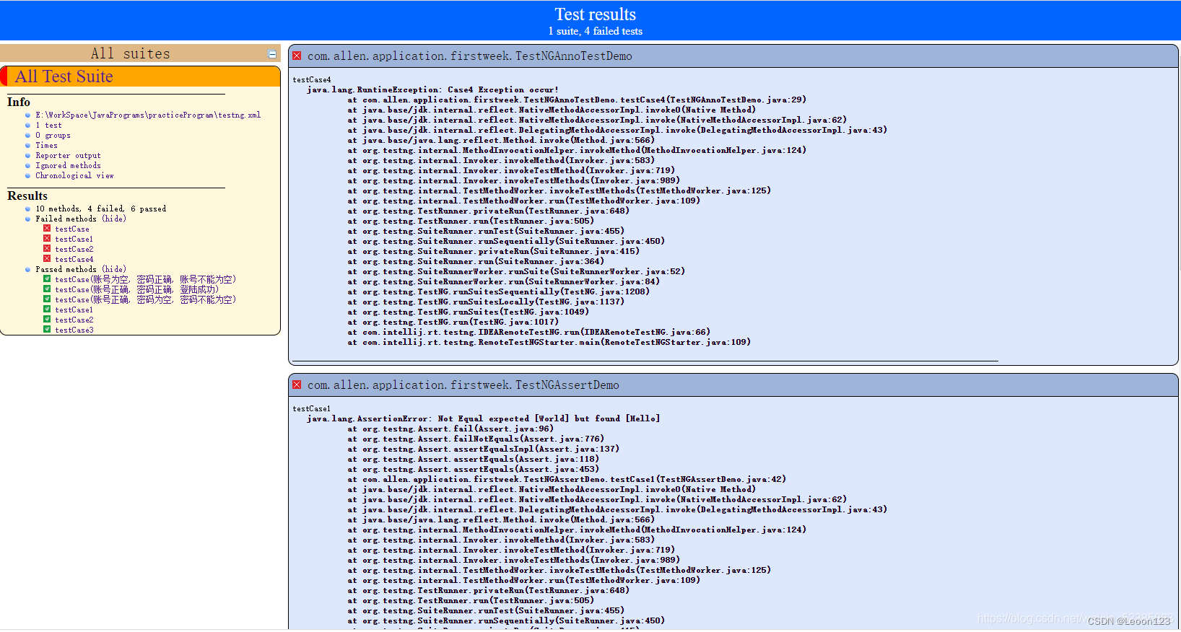Jump to failed method testCase4 link

74,259
